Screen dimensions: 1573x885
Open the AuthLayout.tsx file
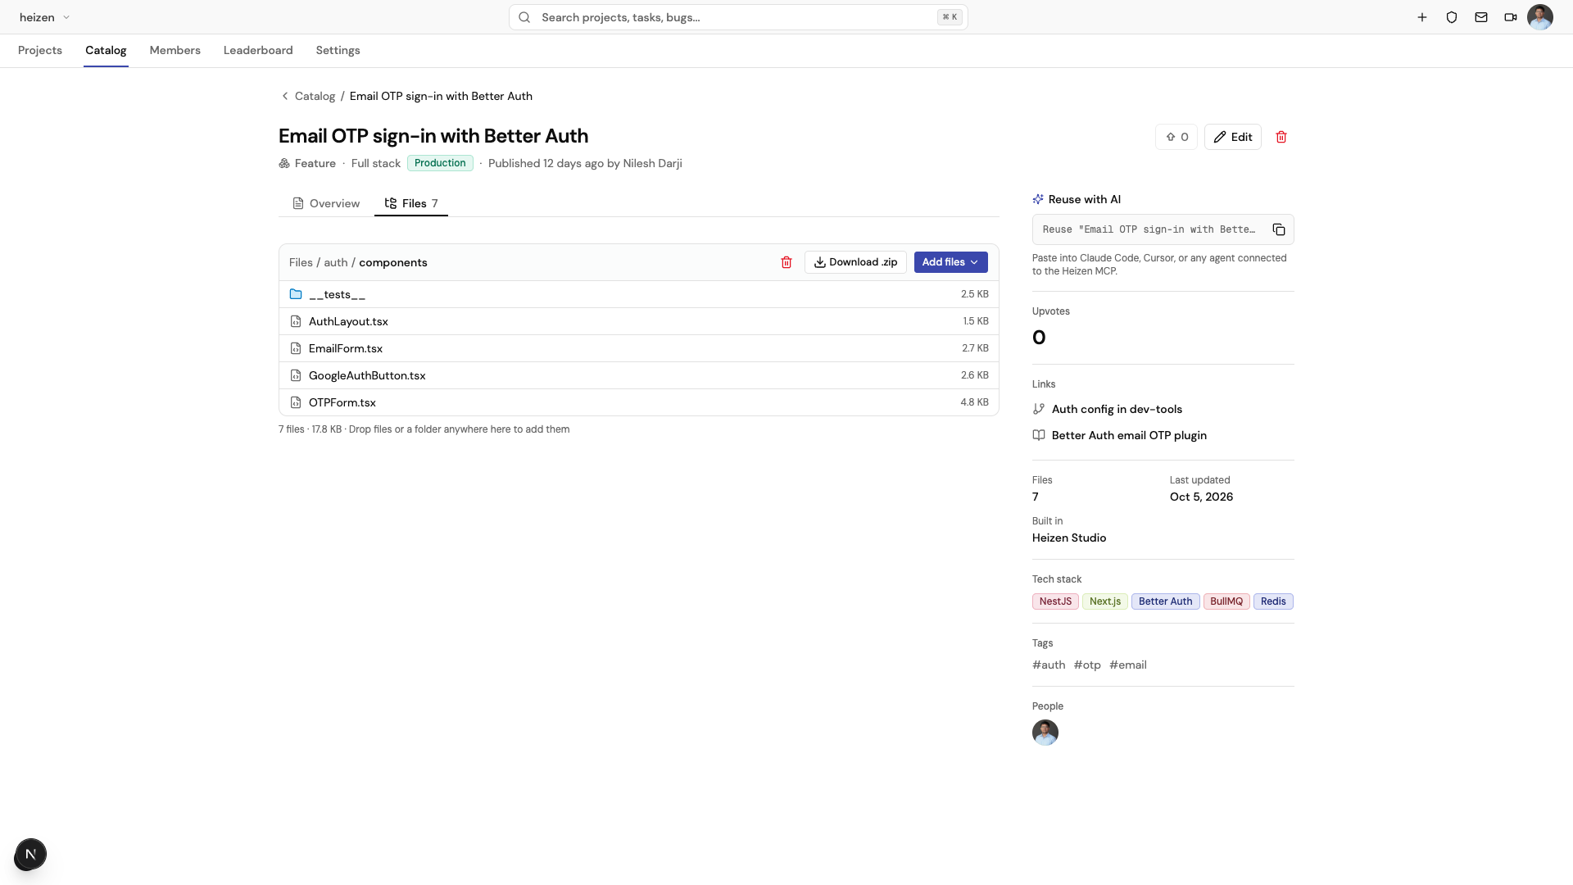coord(638,321)
